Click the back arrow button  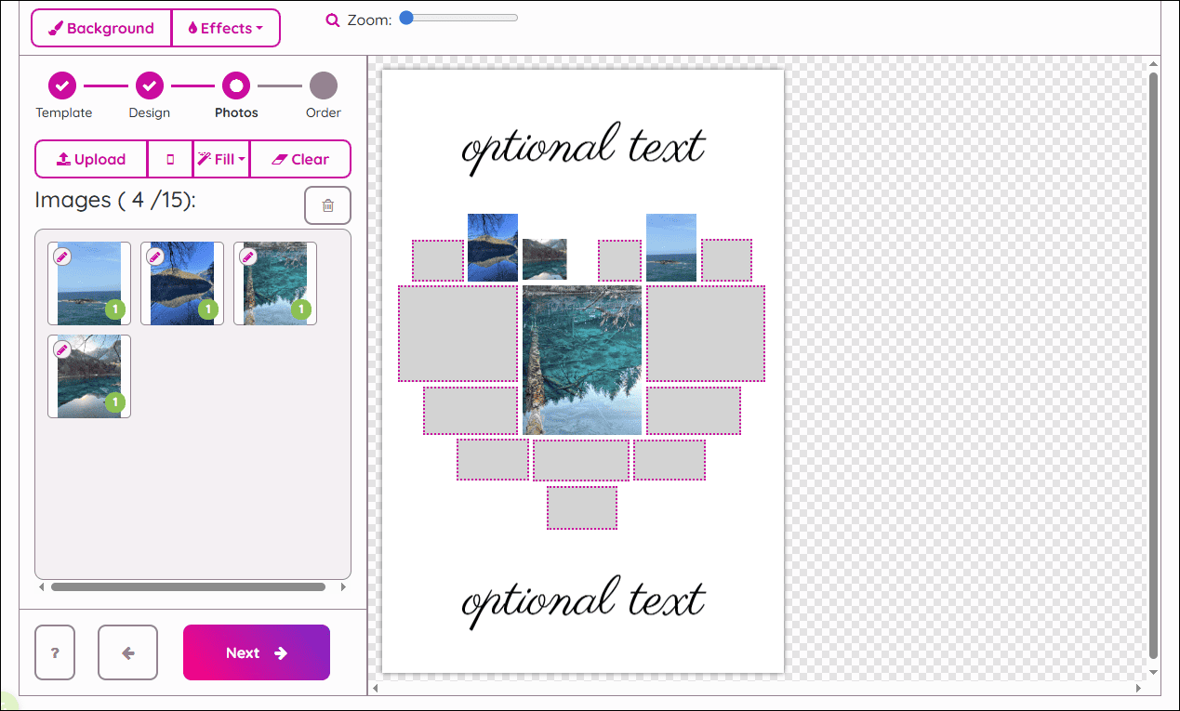point(127,652)
